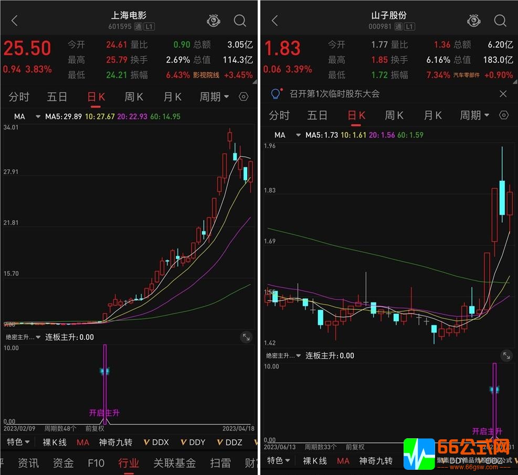Expand indicator panel fullscreen on 山子股份 chart
This screenshot has height=475, width=518.
click(506, 355)
